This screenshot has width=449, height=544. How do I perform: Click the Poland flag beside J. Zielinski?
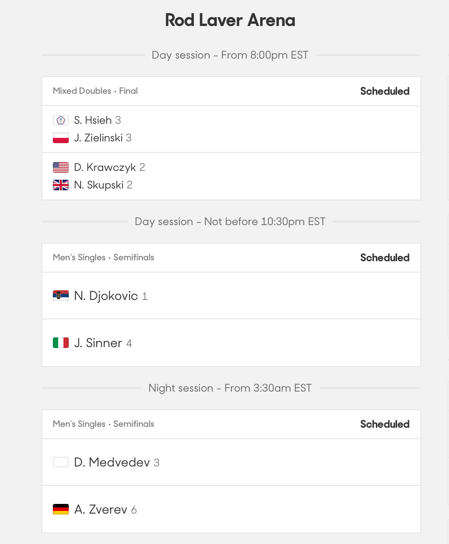point(61,138)
